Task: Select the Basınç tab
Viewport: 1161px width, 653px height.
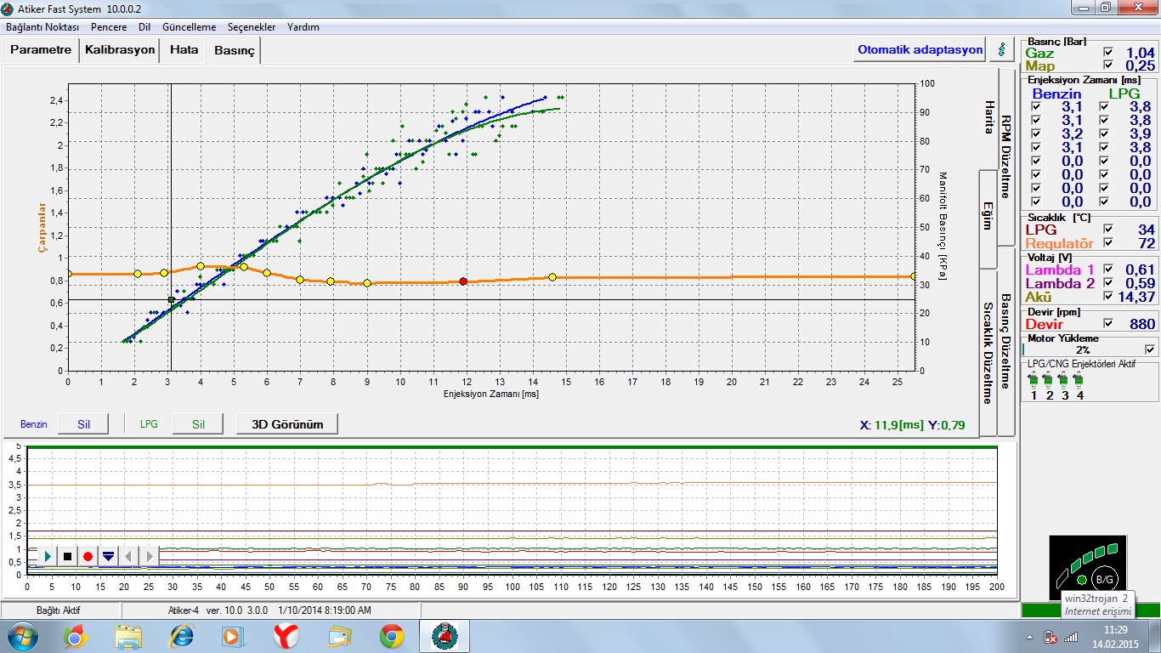Action: click(234, 51)
